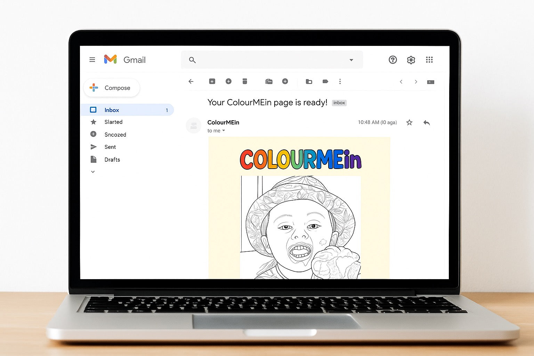Viewport: 534px width, 356px height.
Task: Open the More vertical dots menu
Action: [340, 81]
